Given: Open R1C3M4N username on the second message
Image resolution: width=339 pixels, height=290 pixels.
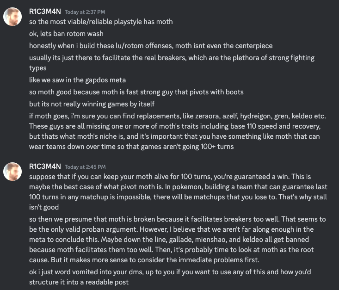Looking at the screenshot, I should click(45, 167).
